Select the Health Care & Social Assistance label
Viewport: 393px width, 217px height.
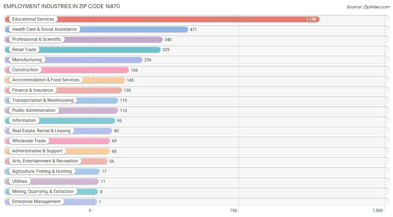coord(44,29)
